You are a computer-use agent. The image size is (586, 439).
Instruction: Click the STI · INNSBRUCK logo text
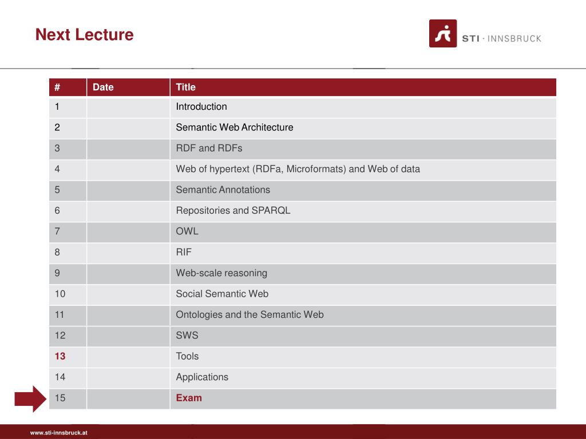coord(502,38)
